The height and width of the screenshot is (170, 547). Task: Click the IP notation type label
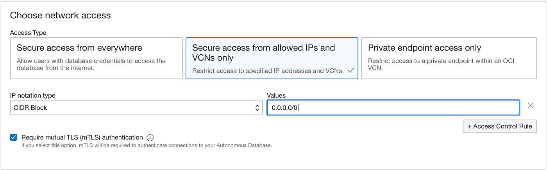click(32, 95)
